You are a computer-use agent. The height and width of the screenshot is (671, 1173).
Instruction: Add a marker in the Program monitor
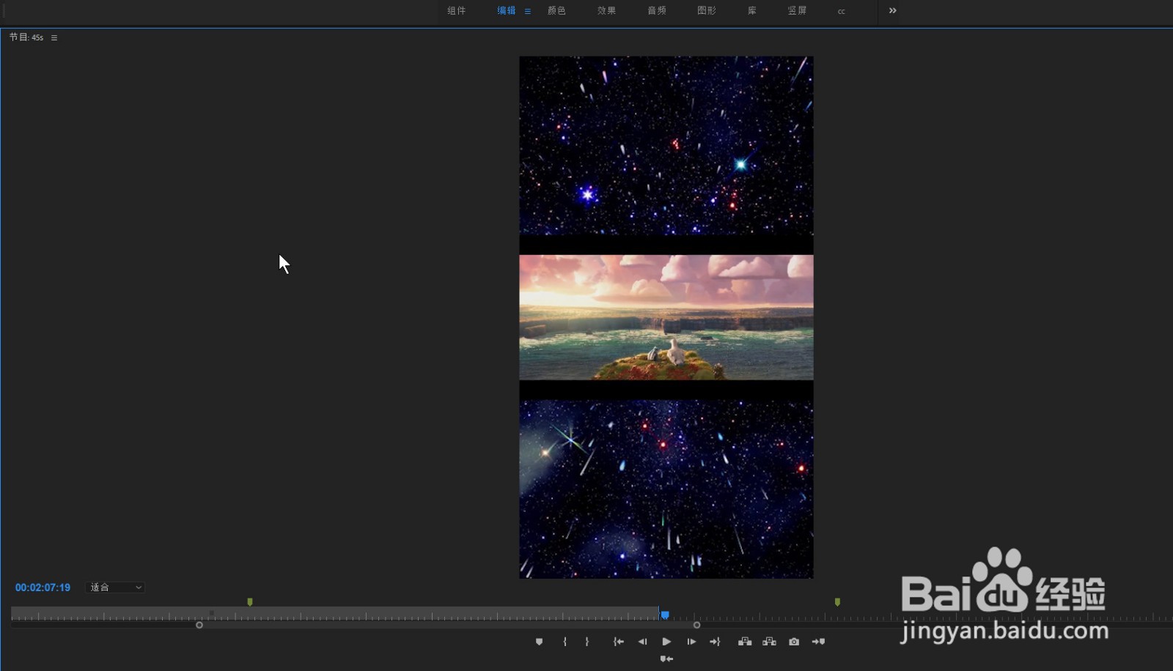tap(539, 642)
